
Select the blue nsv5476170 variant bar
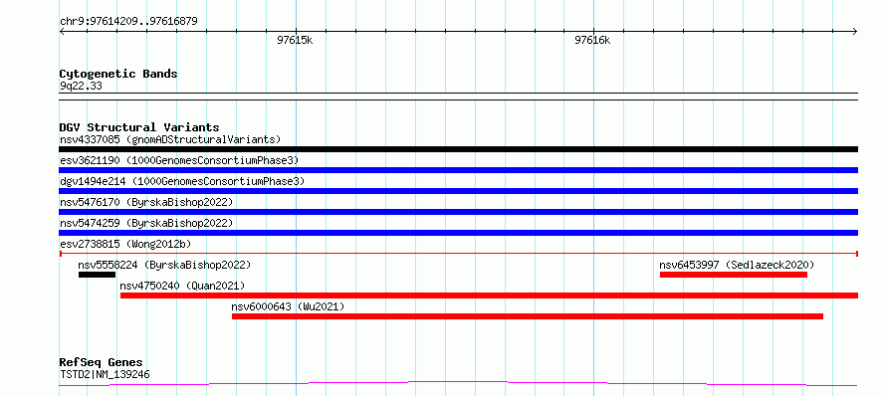click(458, 212)
